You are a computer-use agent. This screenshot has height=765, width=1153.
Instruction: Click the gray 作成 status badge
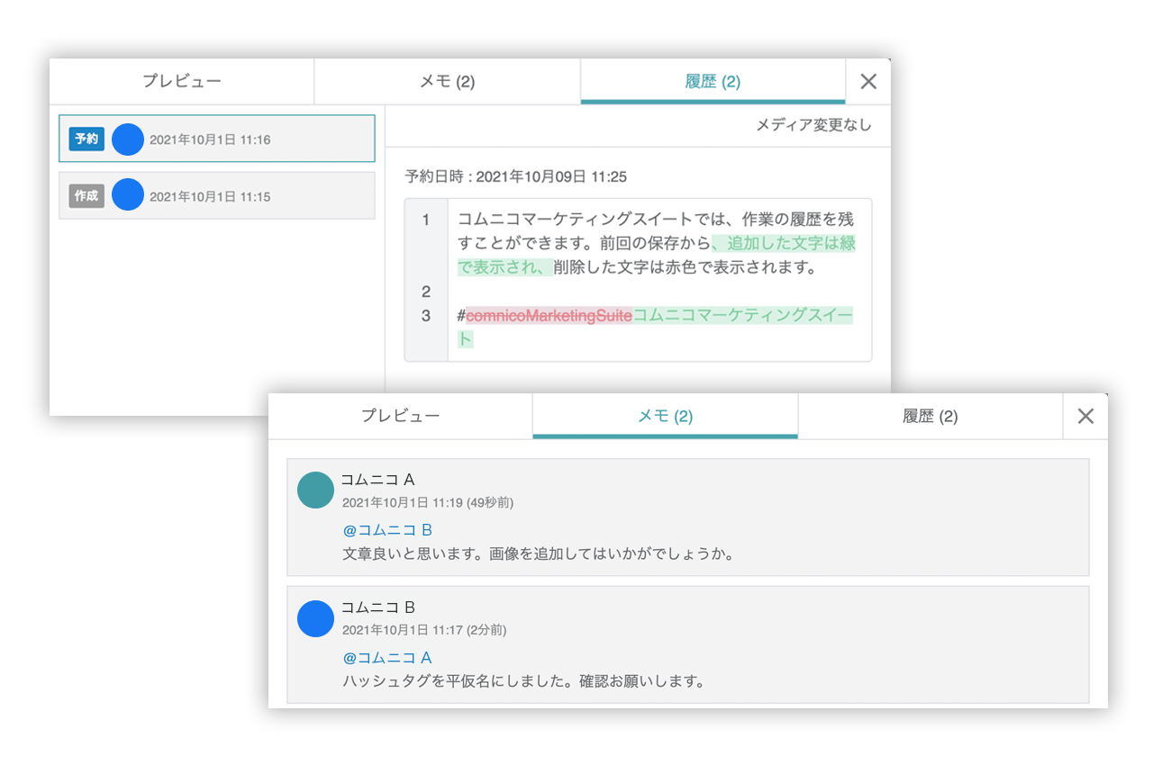[86, 195]
